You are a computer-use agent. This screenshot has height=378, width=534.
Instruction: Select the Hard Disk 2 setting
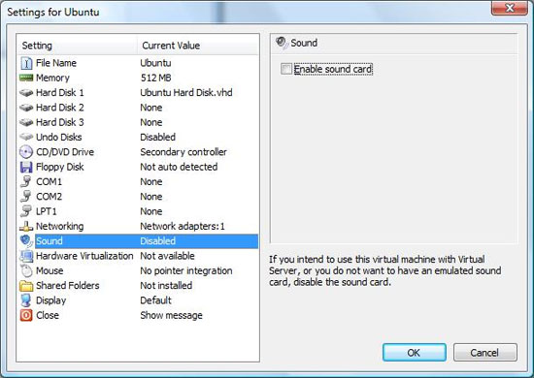click(x=60, y=108)
